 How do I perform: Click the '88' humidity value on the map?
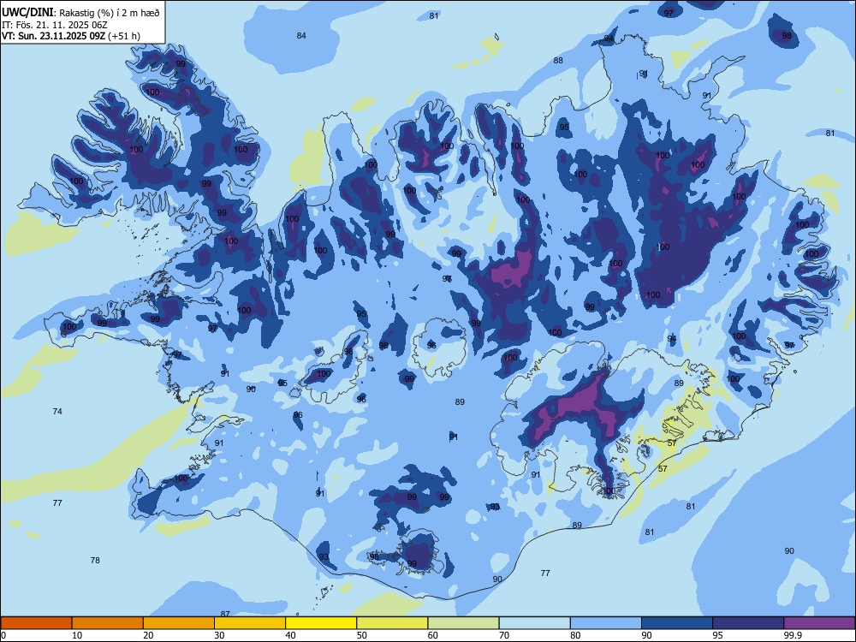click(558, 60)
